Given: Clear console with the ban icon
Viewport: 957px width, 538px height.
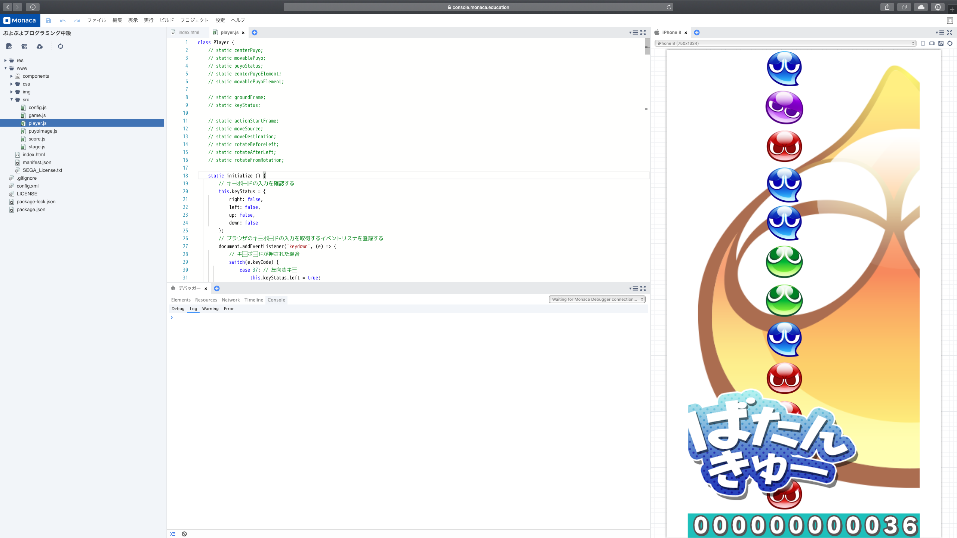Looking at the screenshot, I should [184, 534].
